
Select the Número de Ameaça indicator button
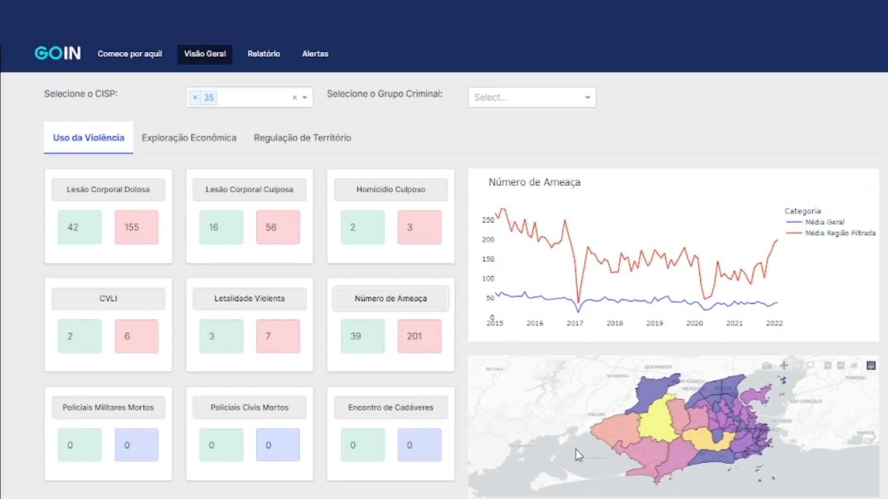tap(391, 298)
